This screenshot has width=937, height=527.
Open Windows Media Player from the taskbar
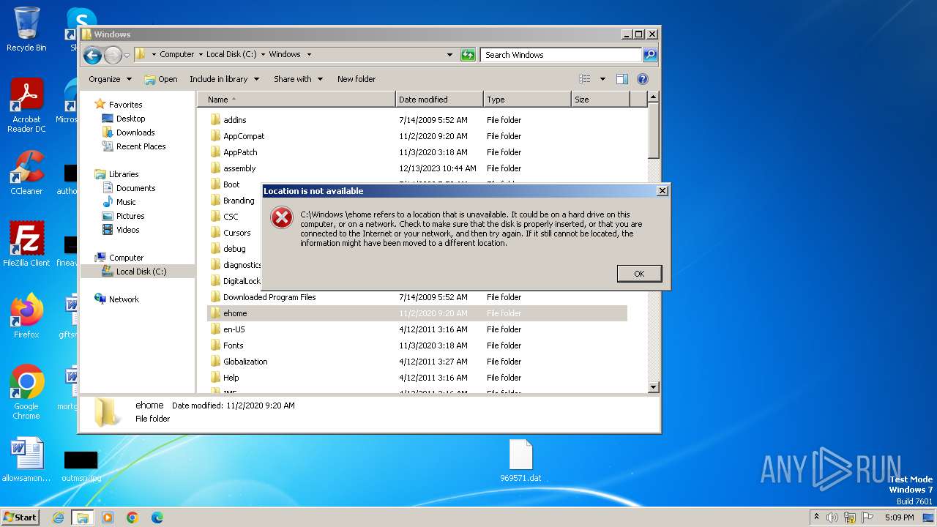click(x=108, y=517)
